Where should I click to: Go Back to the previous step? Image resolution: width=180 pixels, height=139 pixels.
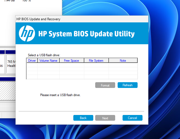83,118
